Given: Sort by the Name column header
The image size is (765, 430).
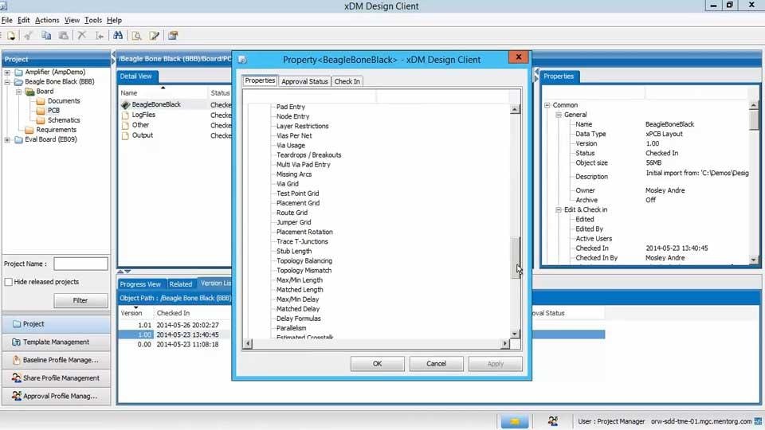Looking at the screenshot, I should (163, 92).
